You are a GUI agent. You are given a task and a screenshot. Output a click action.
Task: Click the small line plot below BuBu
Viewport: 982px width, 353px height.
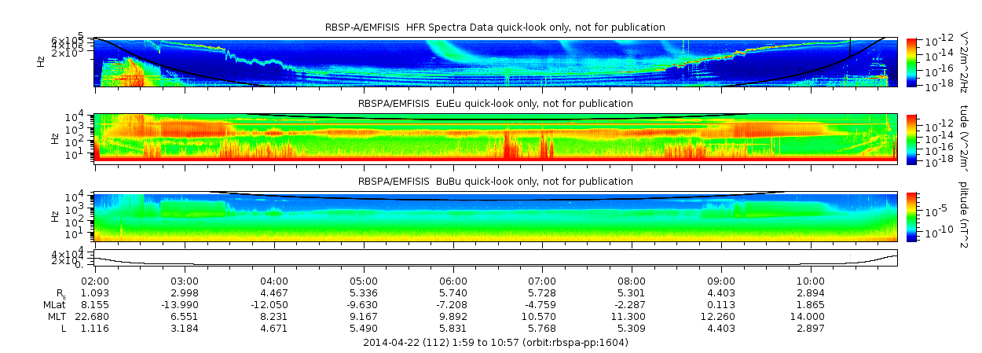pyautogui.click(x=496, y=258)
